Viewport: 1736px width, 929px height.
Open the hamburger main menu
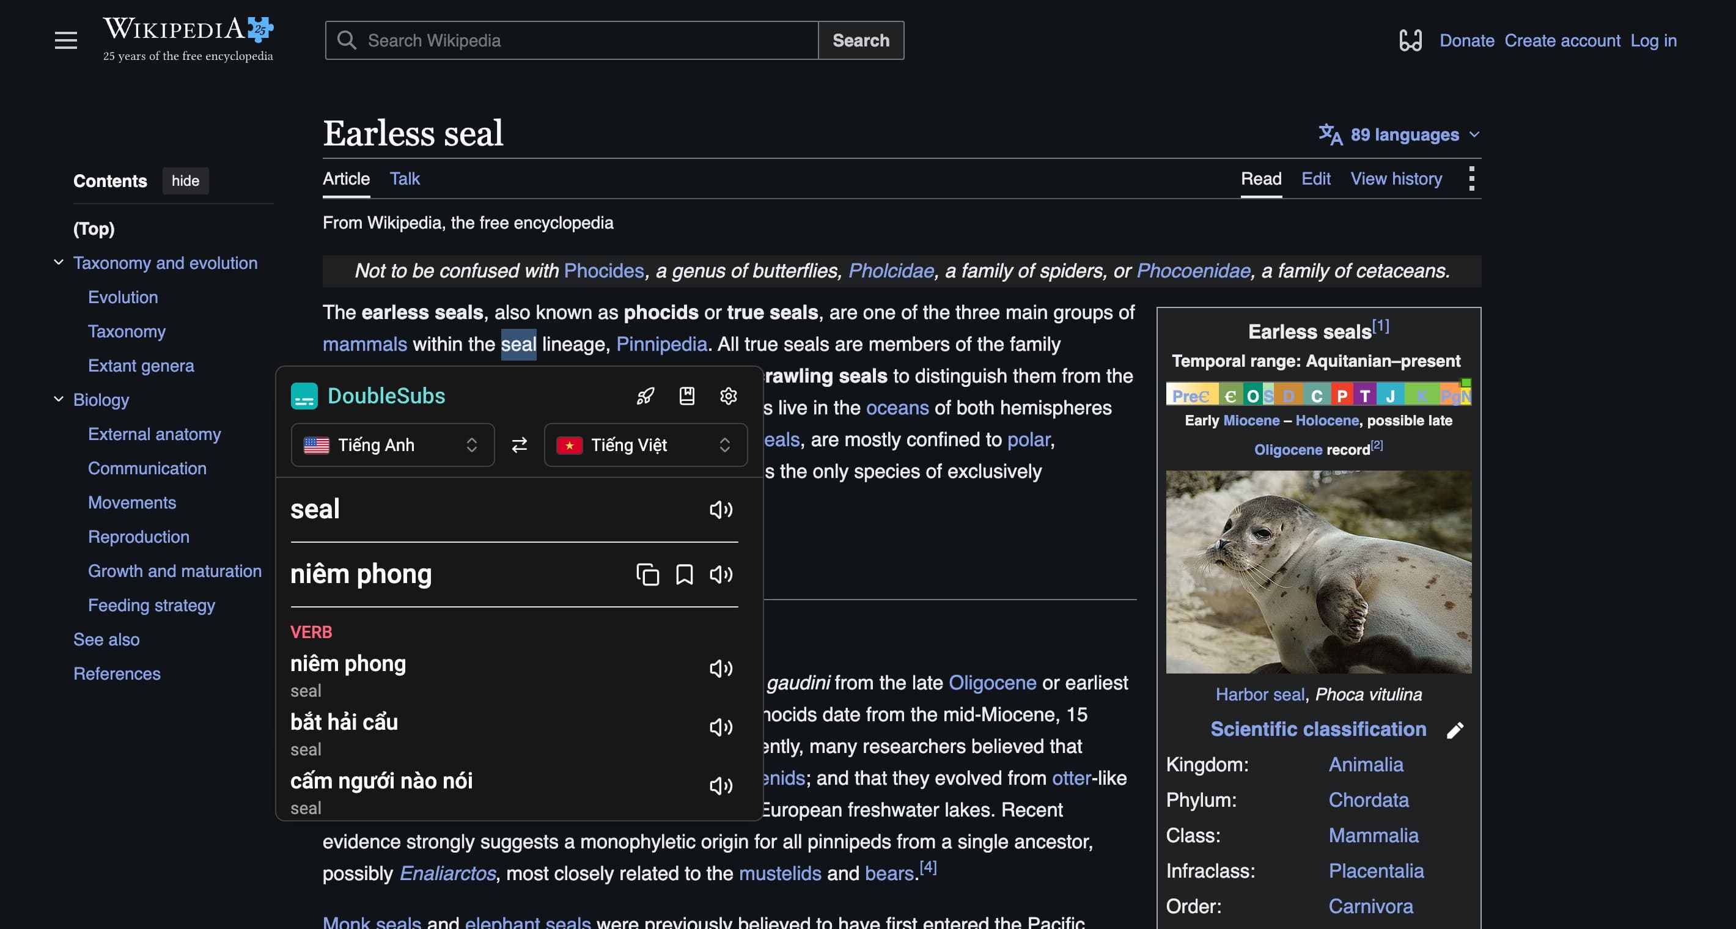pyautogui.click(x=65, y=40)
